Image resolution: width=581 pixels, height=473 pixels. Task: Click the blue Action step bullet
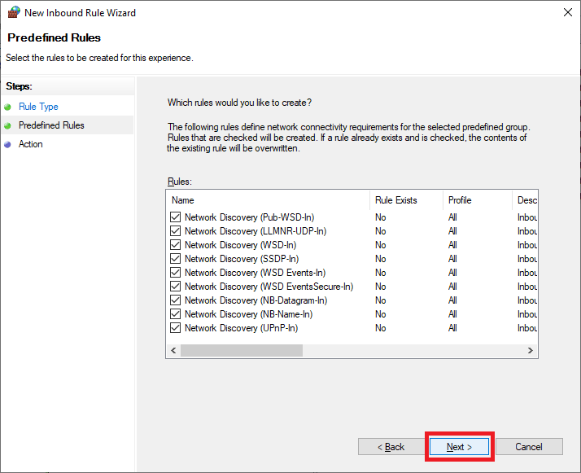point(8,144)
